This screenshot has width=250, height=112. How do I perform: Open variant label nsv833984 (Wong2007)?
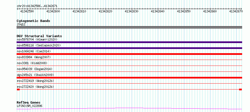point(34,57)
